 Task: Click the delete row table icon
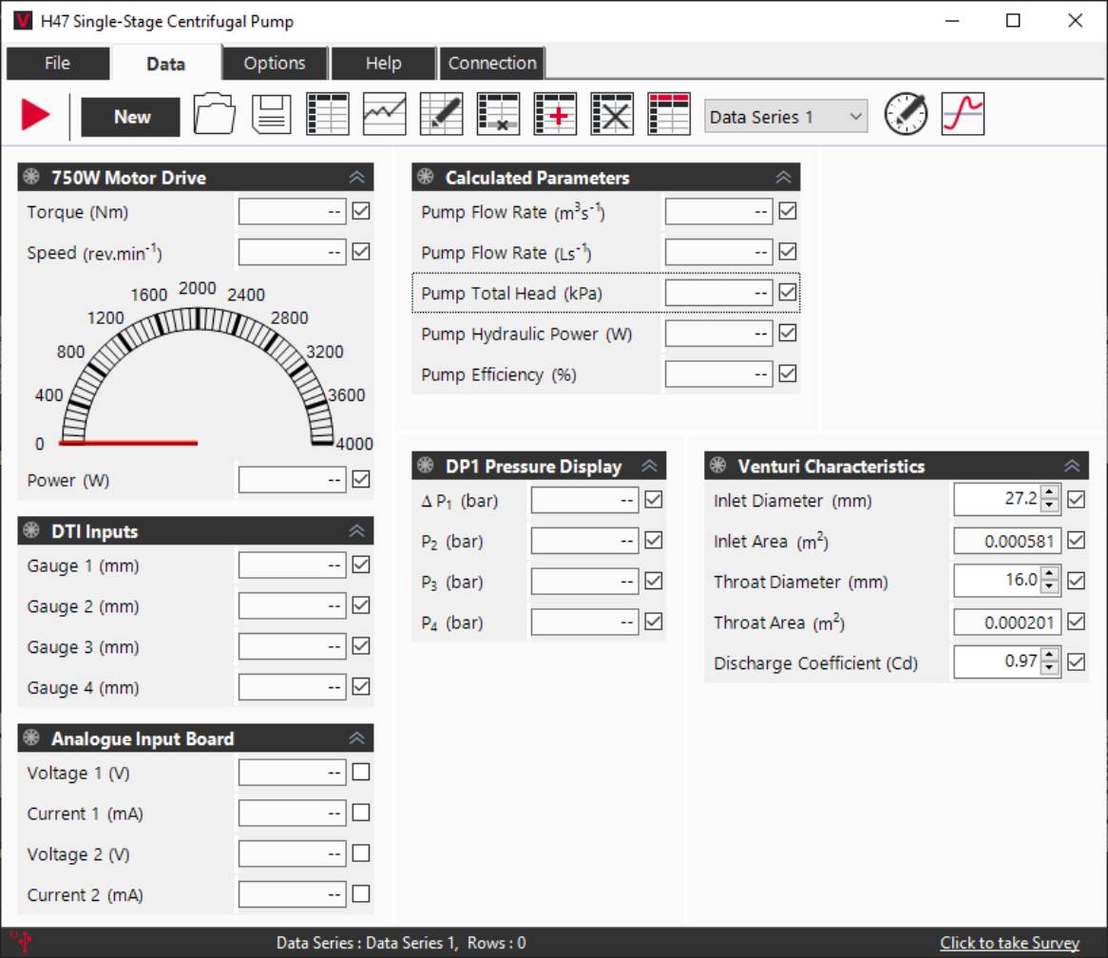tap(499, 112)
